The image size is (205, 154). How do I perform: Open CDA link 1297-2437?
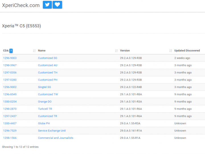(x=10, y=116)
